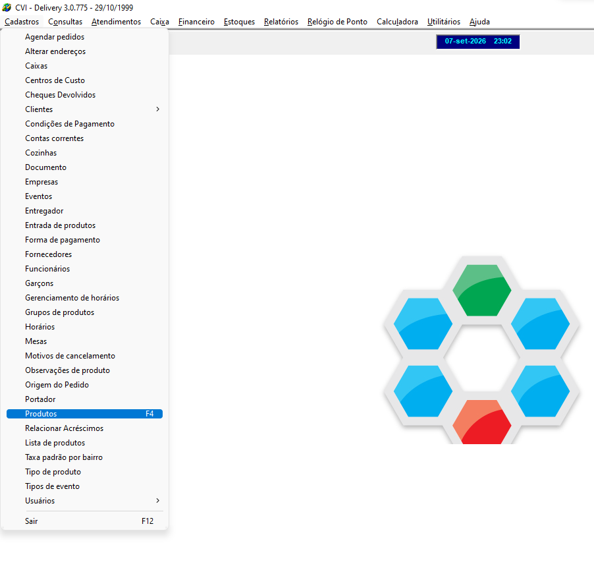Open Entrada de produtos entry
The width and height of the screenshot is (594, 572).
tap(84, 225)
